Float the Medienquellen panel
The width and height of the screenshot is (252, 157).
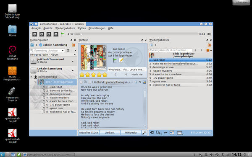coord(71,40)
